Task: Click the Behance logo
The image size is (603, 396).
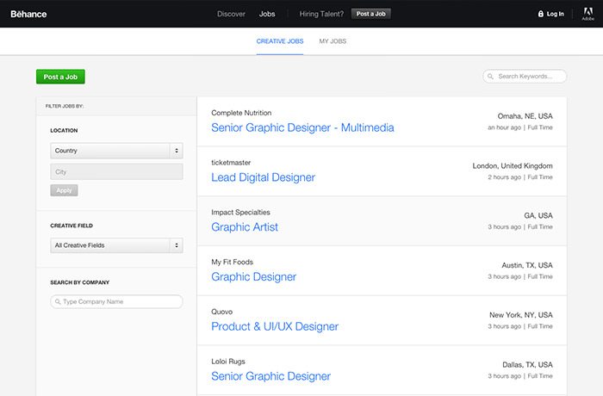Action: [28, 15]
